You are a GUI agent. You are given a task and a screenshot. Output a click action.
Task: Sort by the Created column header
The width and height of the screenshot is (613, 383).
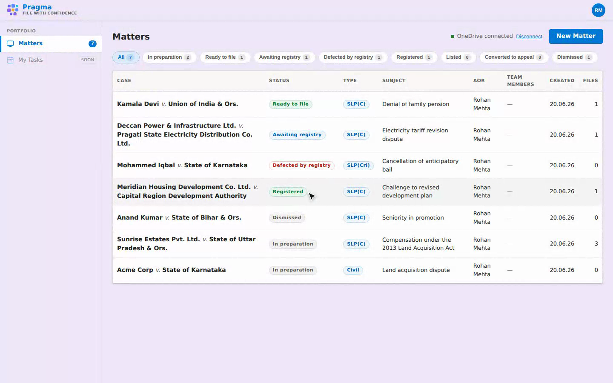[x=562, y=80]
